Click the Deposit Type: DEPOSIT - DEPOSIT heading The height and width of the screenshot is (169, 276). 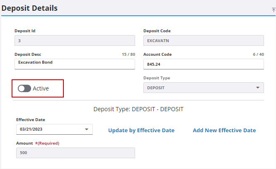pyautogui.click(x=138, y=109)
